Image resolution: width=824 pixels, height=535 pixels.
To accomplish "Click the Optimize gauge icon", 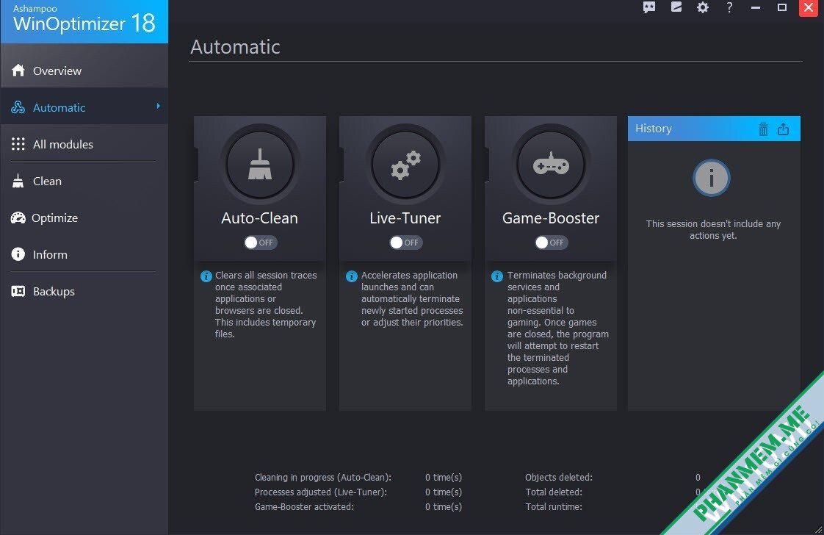I will (x=18, y=218).
